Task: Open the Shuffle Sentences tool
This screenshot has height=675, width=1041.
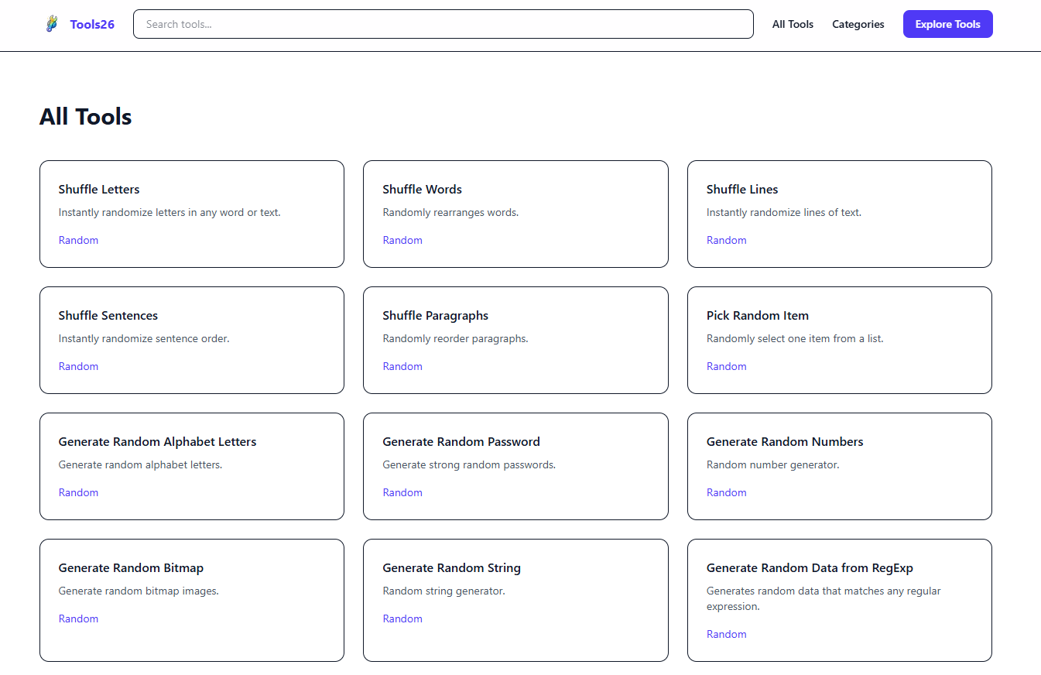Action: pyautogui.click(x=108, y=316)
